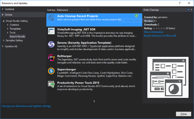The image size is (194, 119).
Task: Select the Samples Gallery label
Action: [x=14, y=40]
